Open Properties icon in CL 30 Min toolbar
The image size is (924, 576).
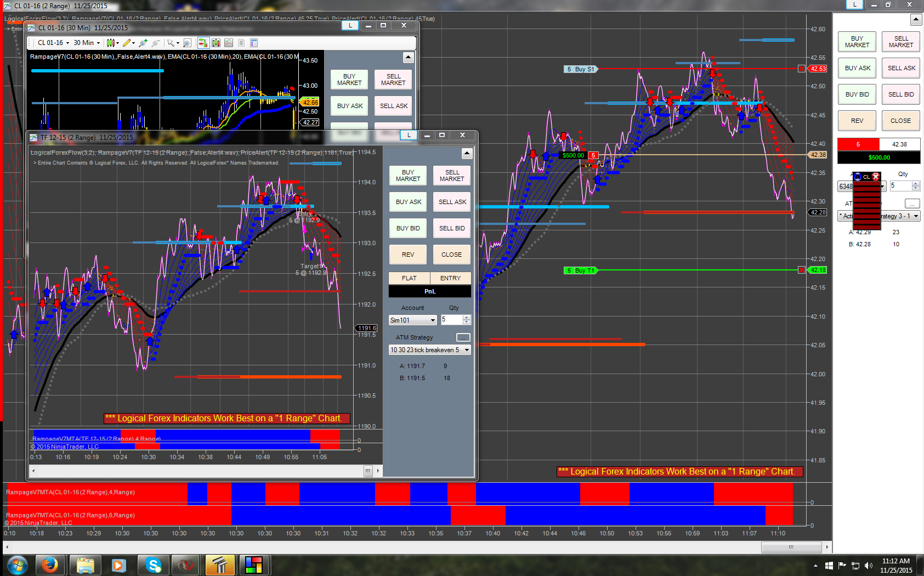coord(254,43)
